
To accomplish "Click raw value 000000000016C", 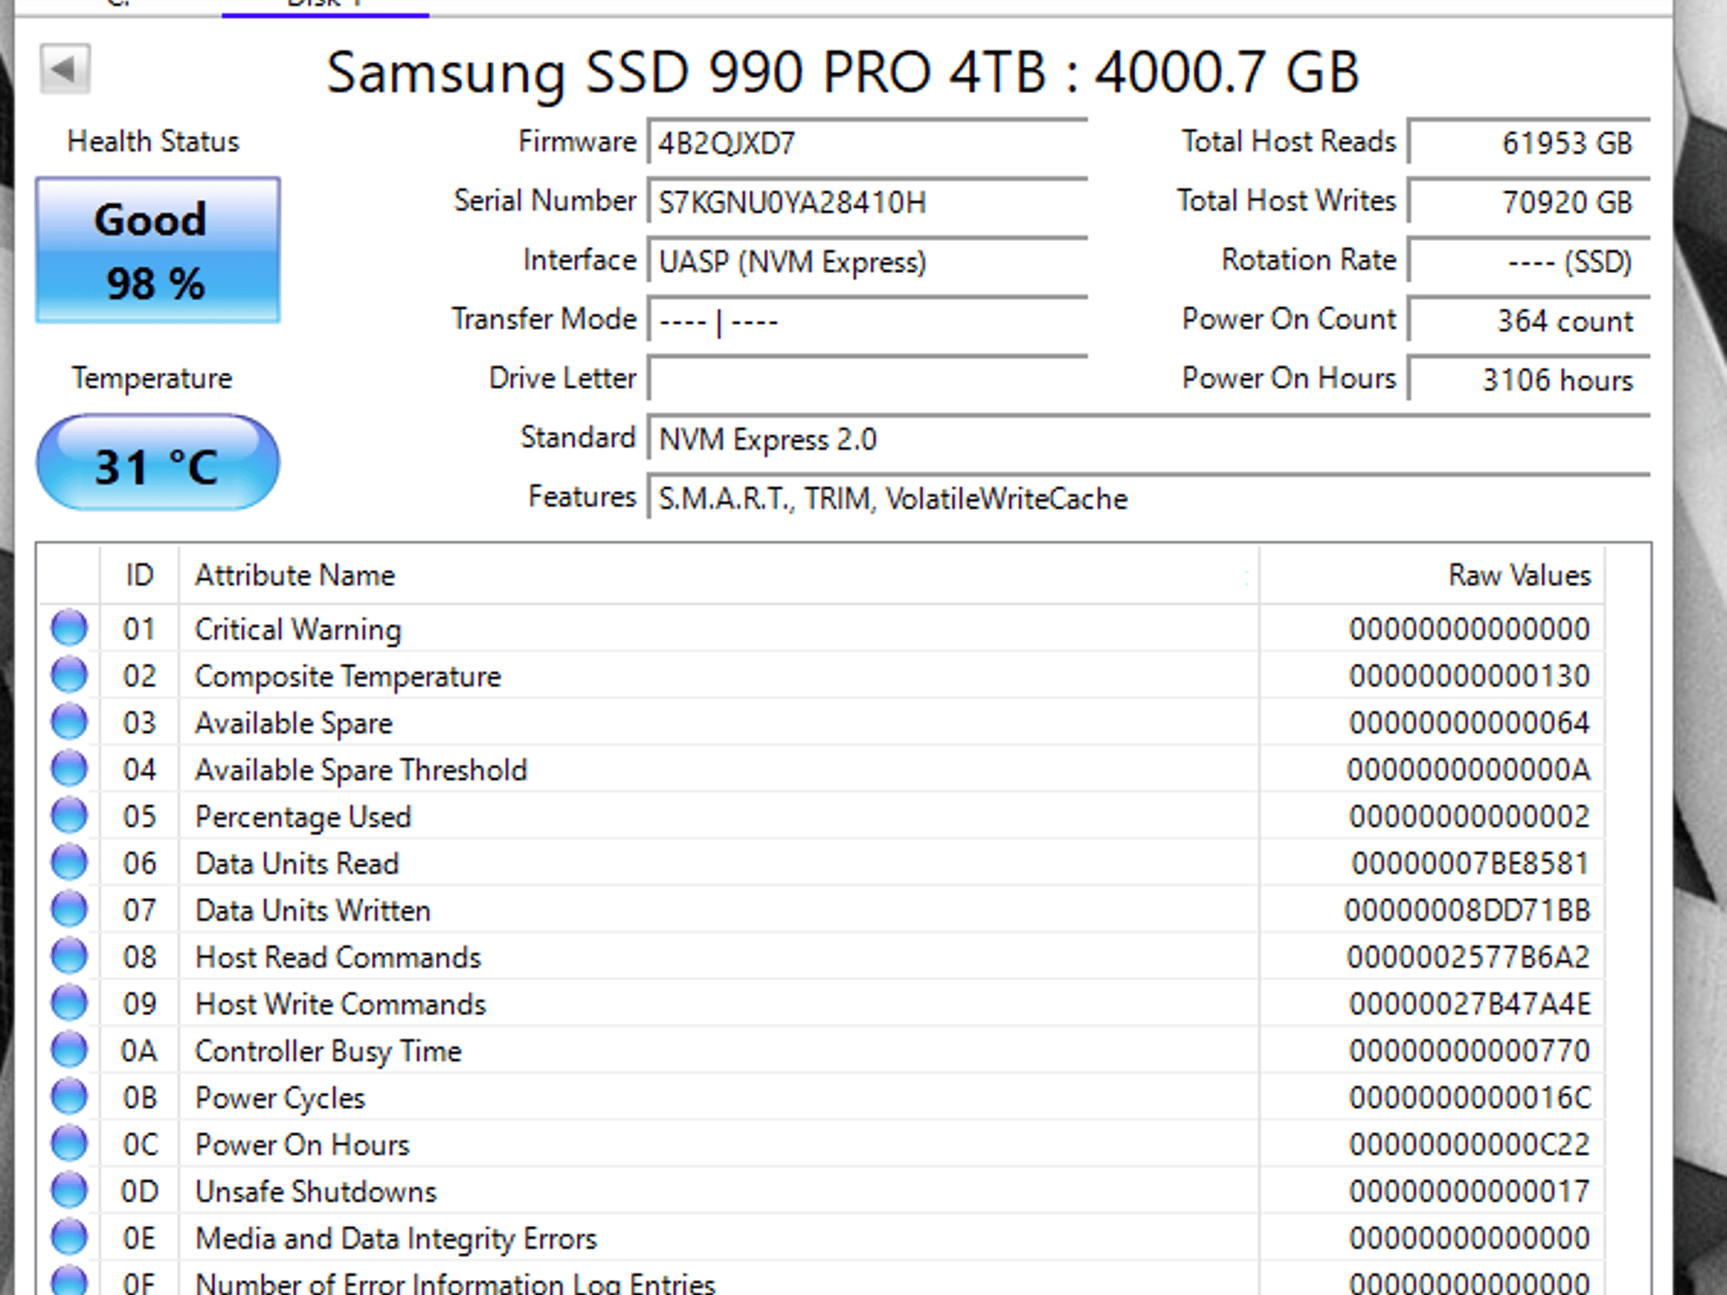I will coord(1469,1098).
